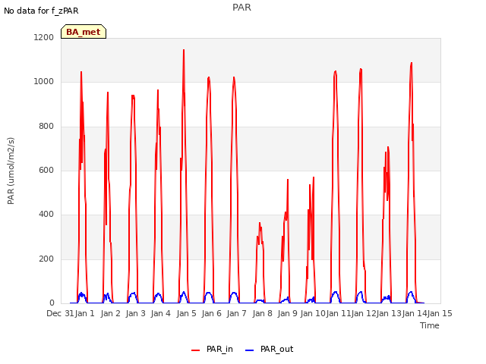Toggle the PAR_in legend entry
This screenshot has width=486, height=364.
click(x=212, y=349)
